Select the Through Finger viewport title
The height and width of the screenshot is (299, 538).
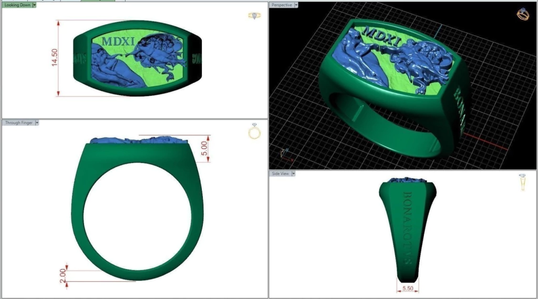tap(19, 123)
